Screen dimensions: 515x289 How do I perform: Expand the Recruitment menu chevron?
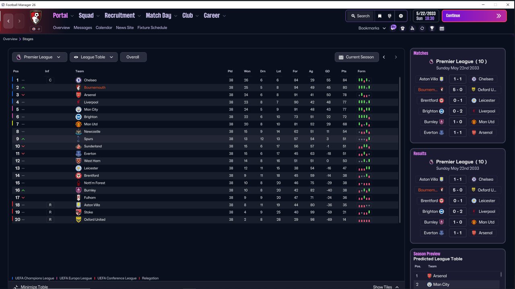click(x=139, y=16)
